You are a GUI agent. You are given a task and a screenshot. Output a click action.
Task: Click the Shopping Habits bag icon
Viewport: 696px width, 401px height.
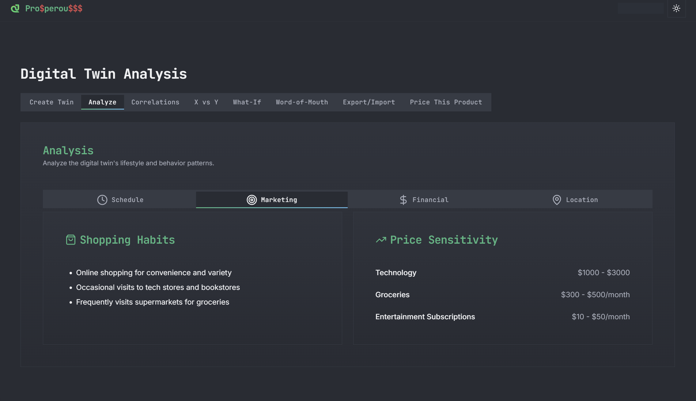70,240
